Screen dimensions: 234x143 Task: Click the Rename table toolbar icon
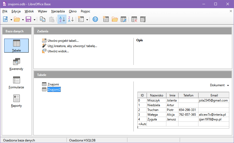(x=143, y=19)
